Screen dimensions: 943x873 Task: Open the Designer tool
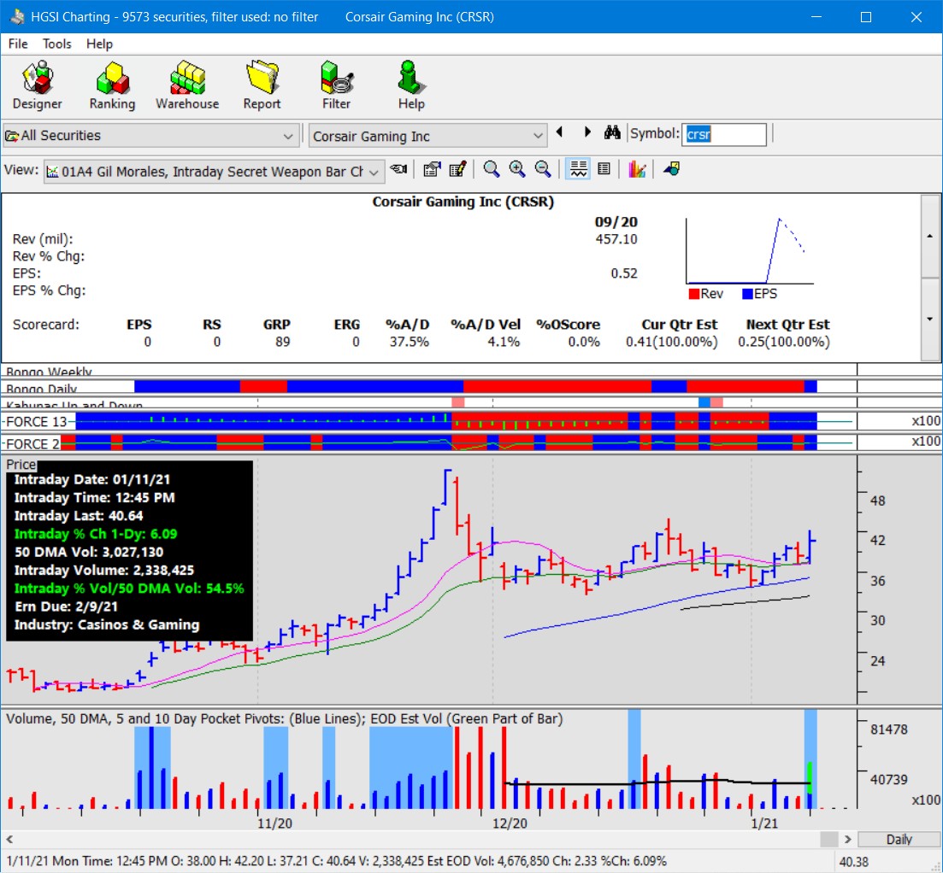[x=38, y=85]
